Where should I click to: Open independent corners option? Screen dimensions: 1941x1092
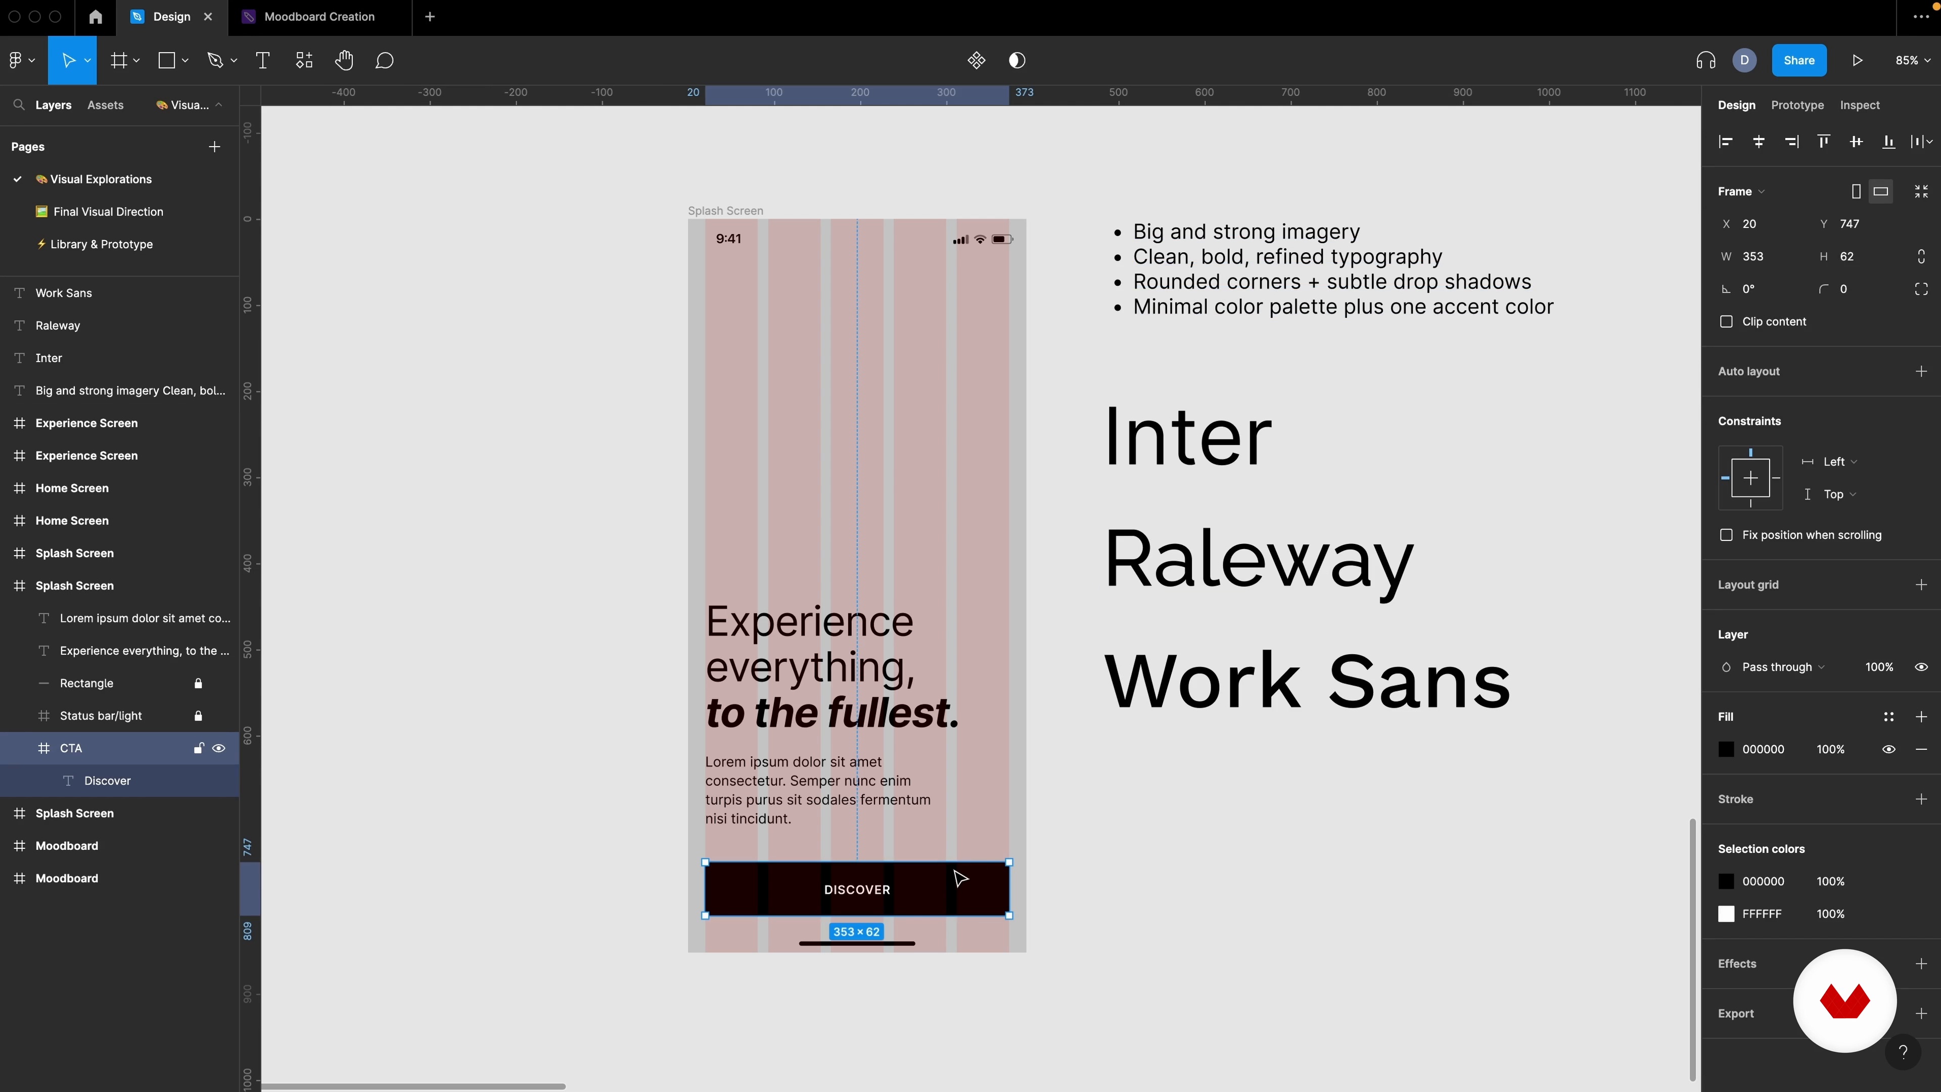pyautogui.click(x=1921, y=289)
